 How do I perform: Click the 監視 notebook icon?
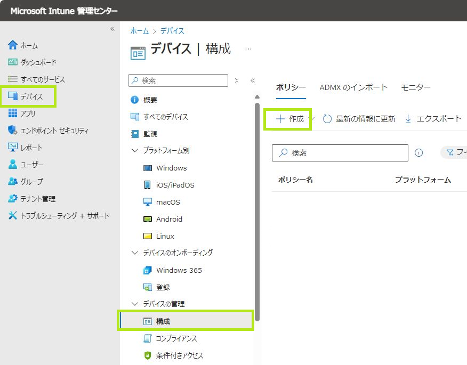[135, 134]
